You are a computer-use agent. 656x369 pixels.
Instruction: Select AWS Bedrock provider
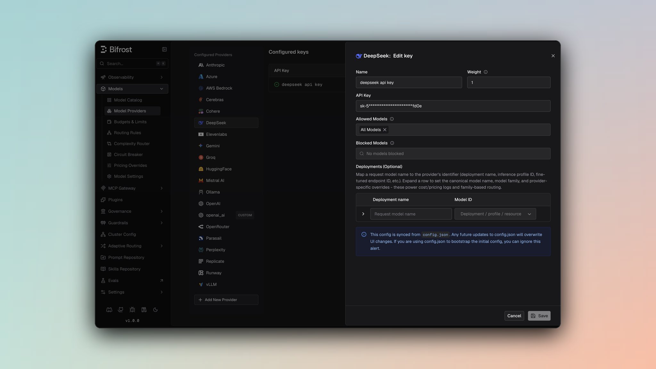click(x=226, y=88)
